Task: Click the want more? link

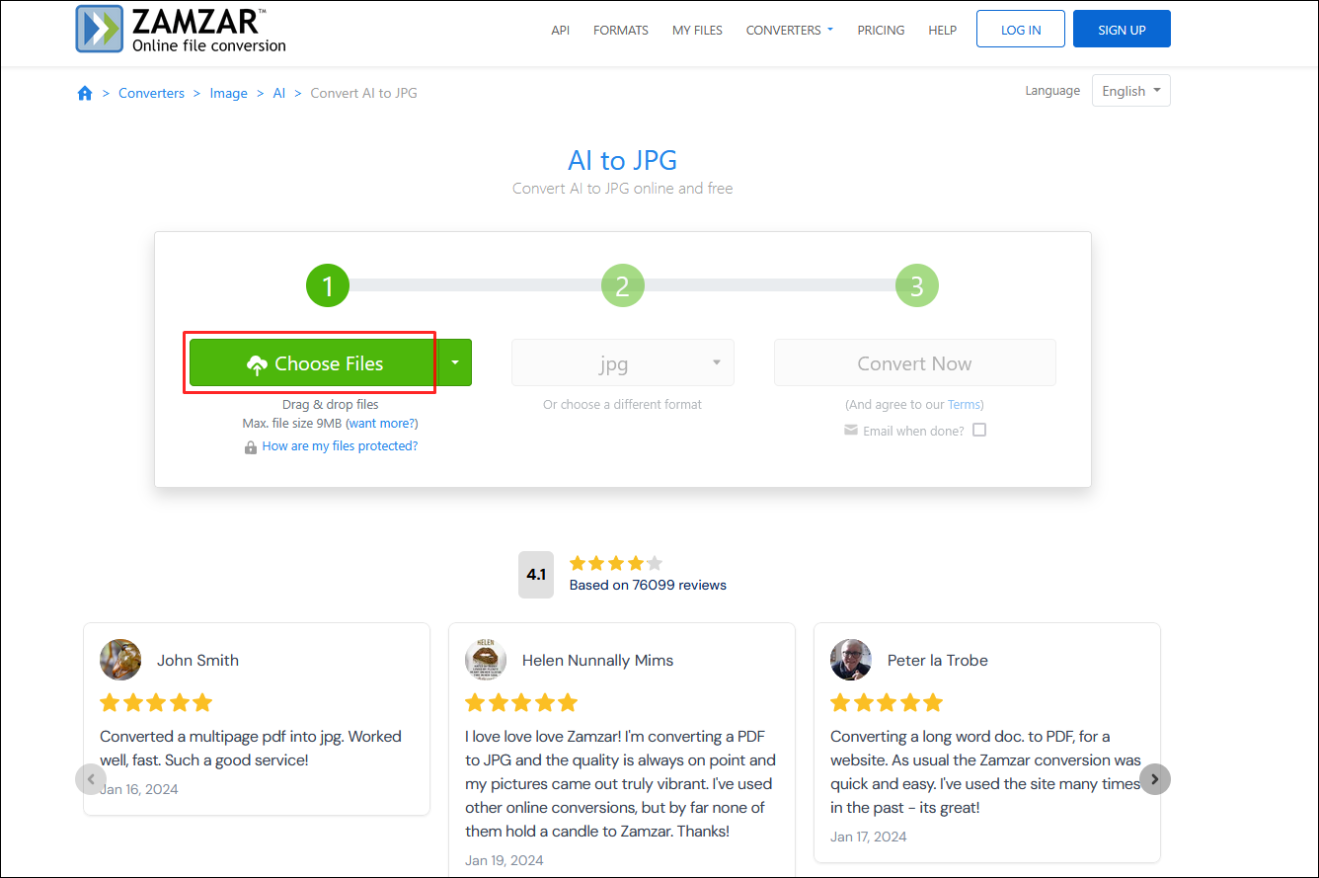Action: click(382, 423)
